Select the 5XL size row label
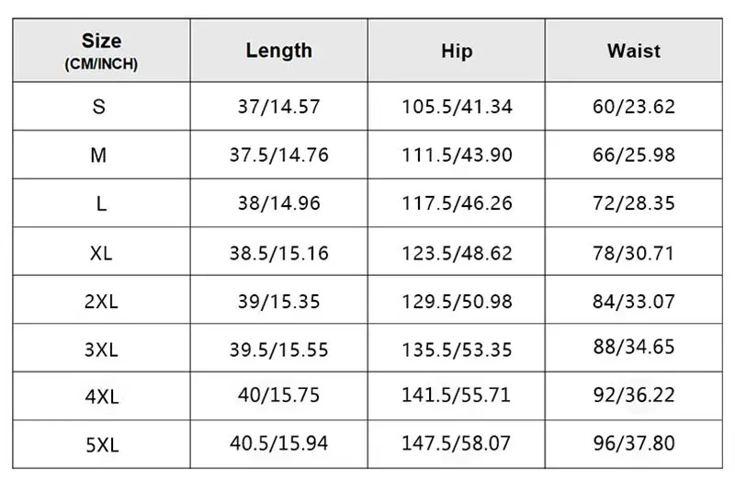 coord(101,445)
